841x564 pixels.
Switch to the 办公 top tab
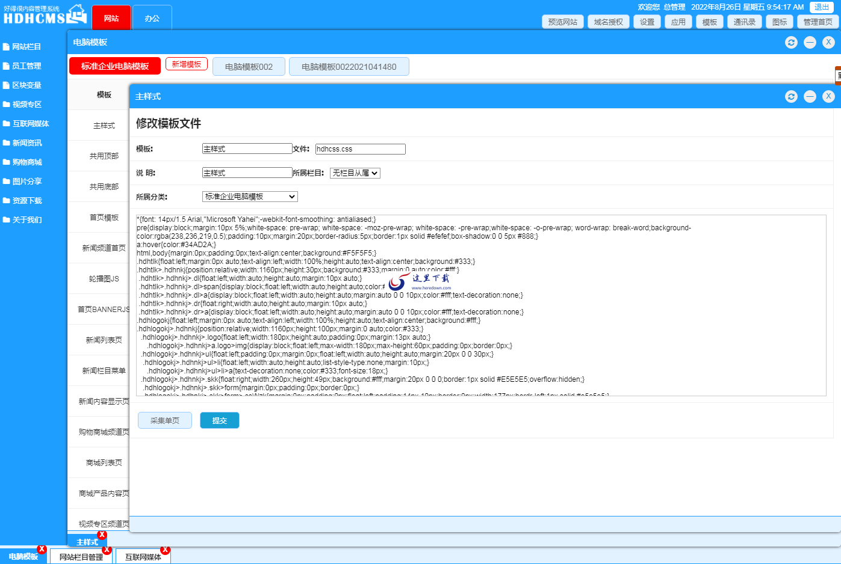click(152, 18)
